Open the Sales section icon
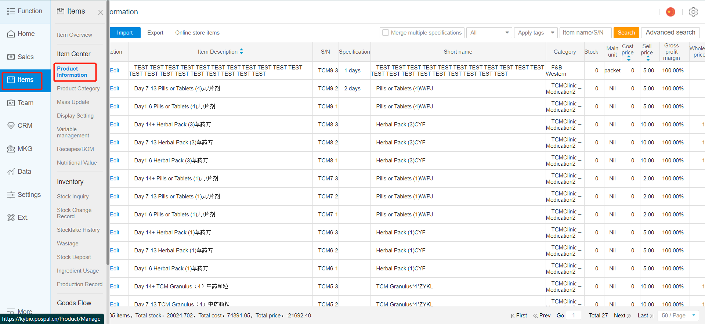This screenshot has width=705, height=324. [11, 57]
